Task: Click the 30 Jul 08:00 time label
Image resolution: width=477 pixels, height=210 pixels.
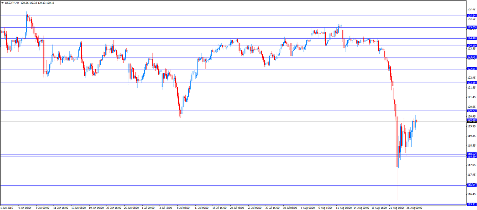Action: tap(291, 208)
